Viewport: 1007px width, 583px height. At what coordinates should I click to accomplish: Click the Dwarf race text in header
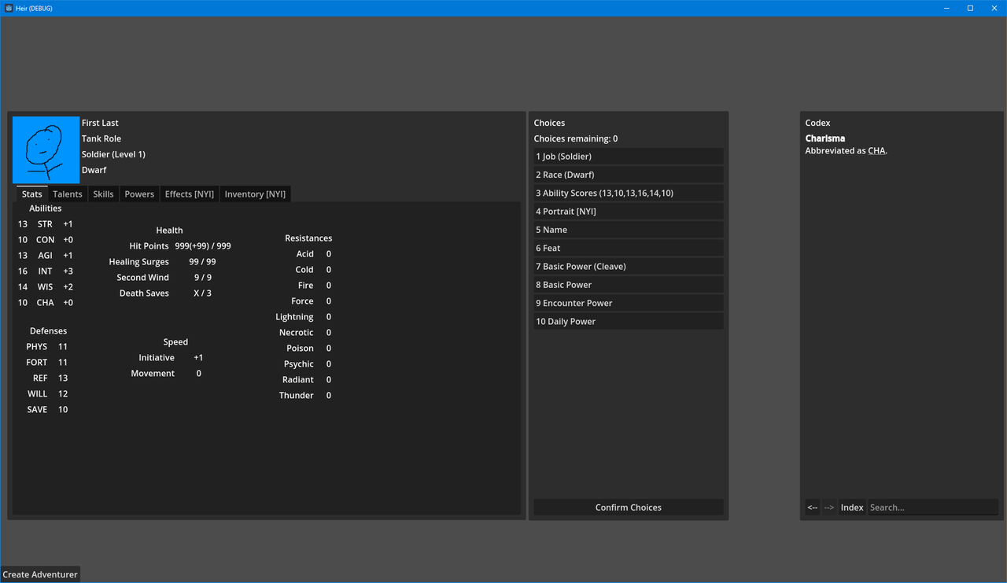(94, 170)
